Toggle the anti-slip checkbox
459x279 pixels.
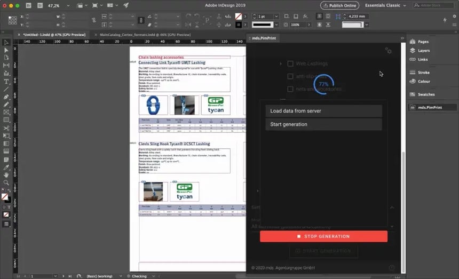coord(290,76)
